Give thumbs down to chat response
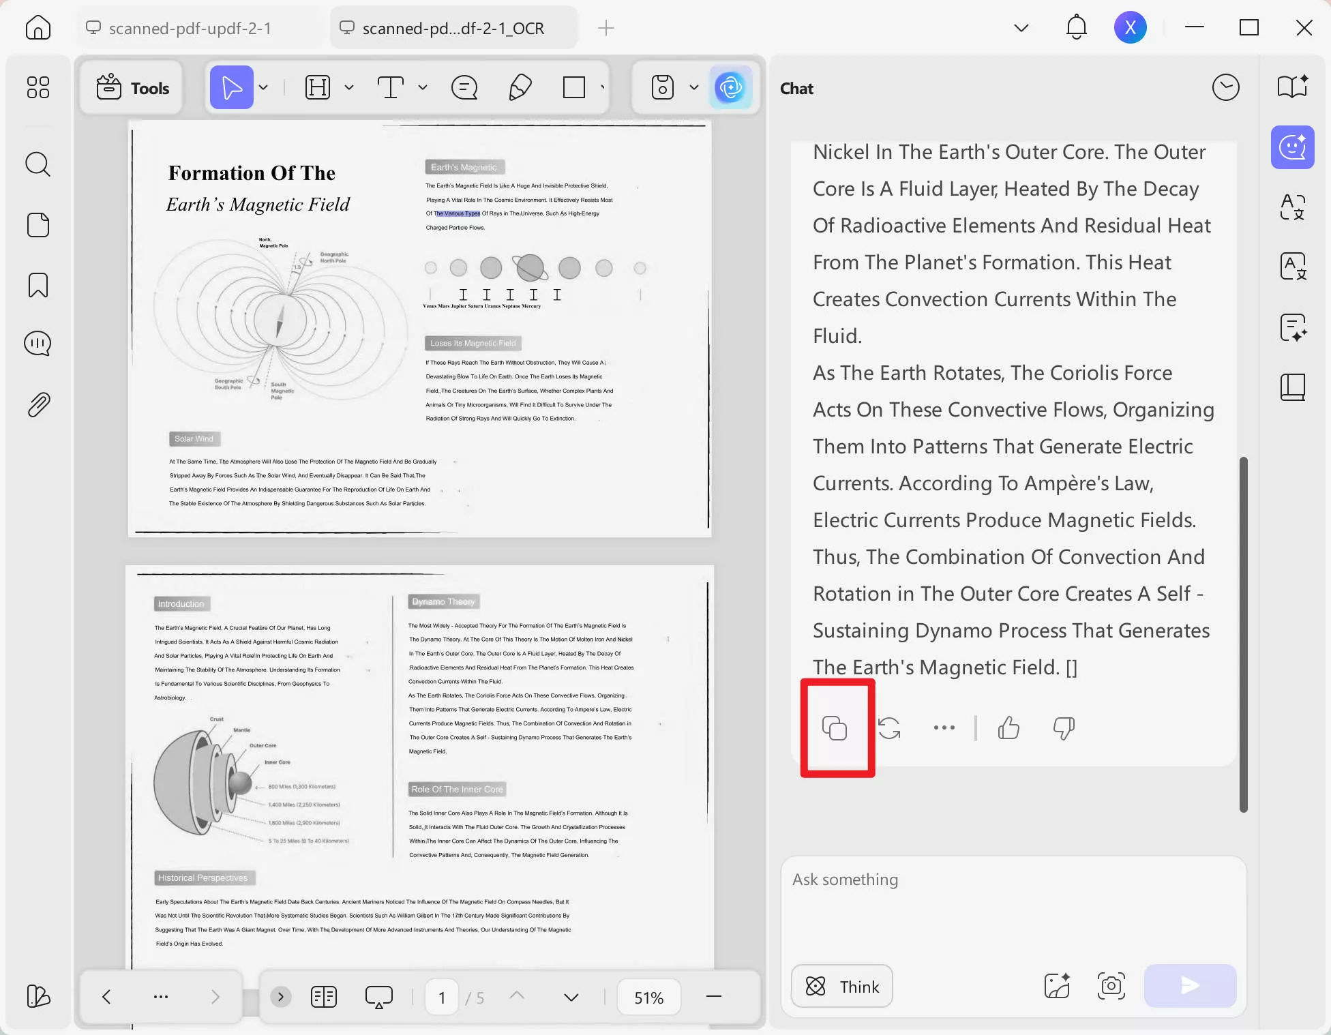Viewport: 1331px width, 1035px height. coord(1064,728)
